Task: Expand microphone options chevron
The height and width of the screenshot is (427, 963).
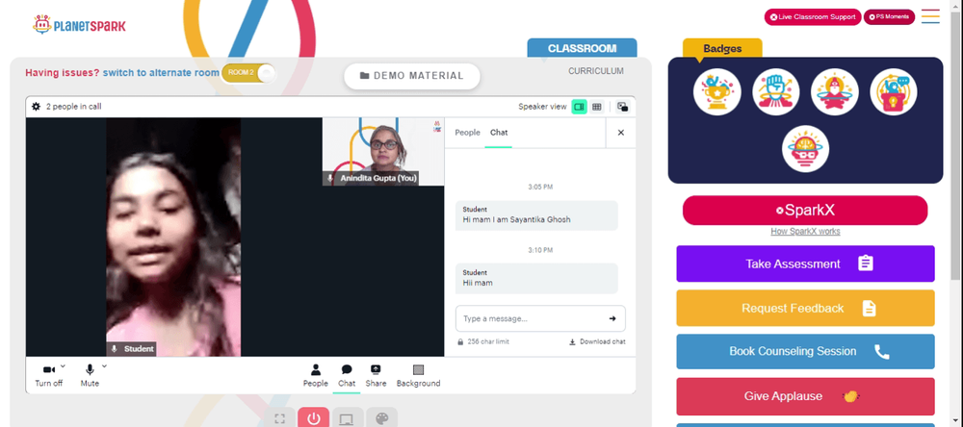Action: [x=104, y=366]
